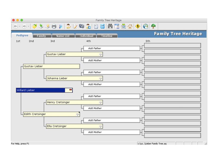Select Gustav Lieber in 2nd generation
Image resolution: width=218 pixels, height=163 pixels.
coord(51,66)
